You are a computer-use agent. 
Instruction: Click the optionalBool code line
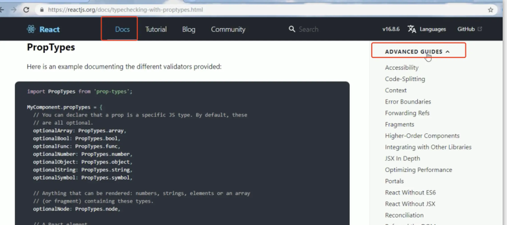77,138
